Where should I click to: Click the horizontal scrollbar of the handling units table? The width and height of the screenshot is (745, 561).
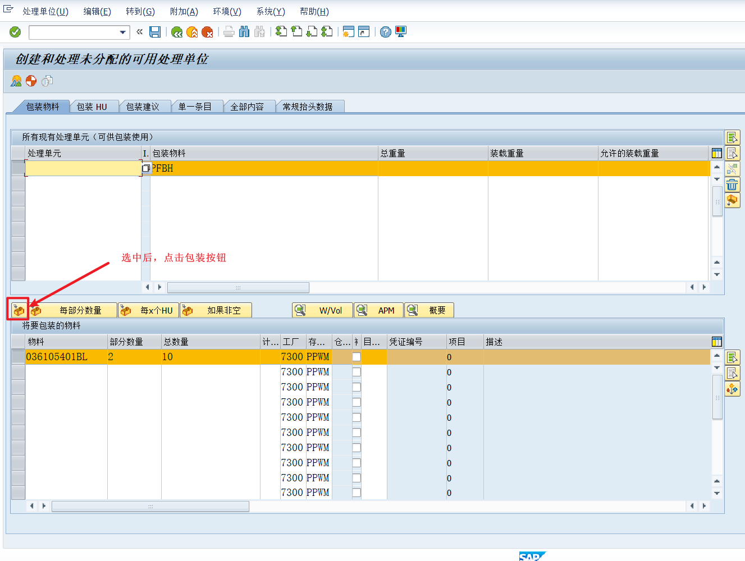click(238, 287)
